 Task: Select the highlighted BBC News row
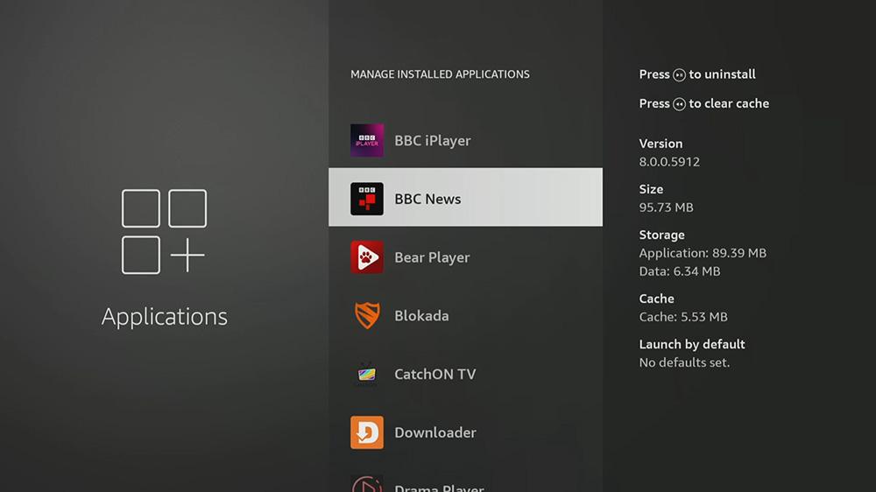[465, 197]
